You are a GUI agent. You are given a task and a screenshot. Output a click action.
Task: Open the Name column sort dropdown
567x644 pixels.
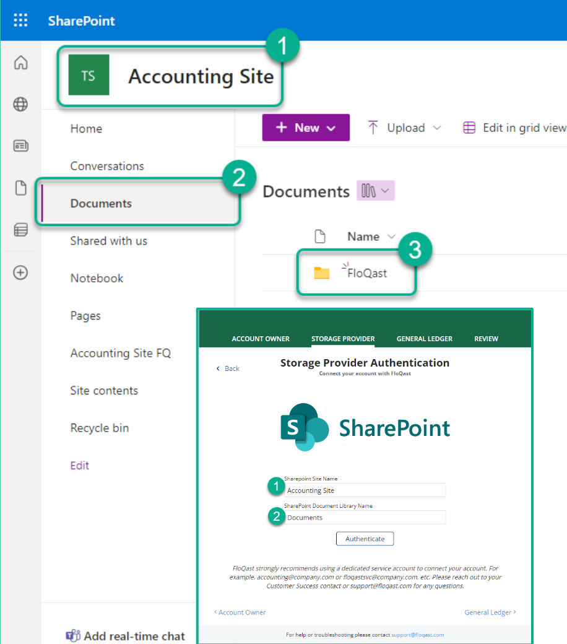pos(391,237)
